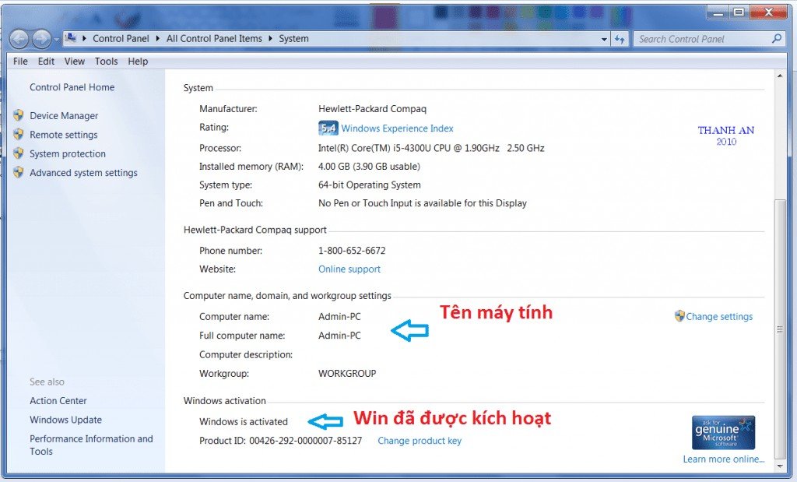Screen dimensions: 797x482
Task: Open Advanced system settings
Action: (x=83, y=172)
